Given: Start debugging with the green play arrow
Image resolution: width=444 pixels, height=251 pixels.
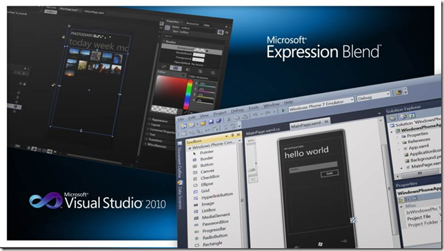Looking at the screenshot, I should (x=283, y=111).
